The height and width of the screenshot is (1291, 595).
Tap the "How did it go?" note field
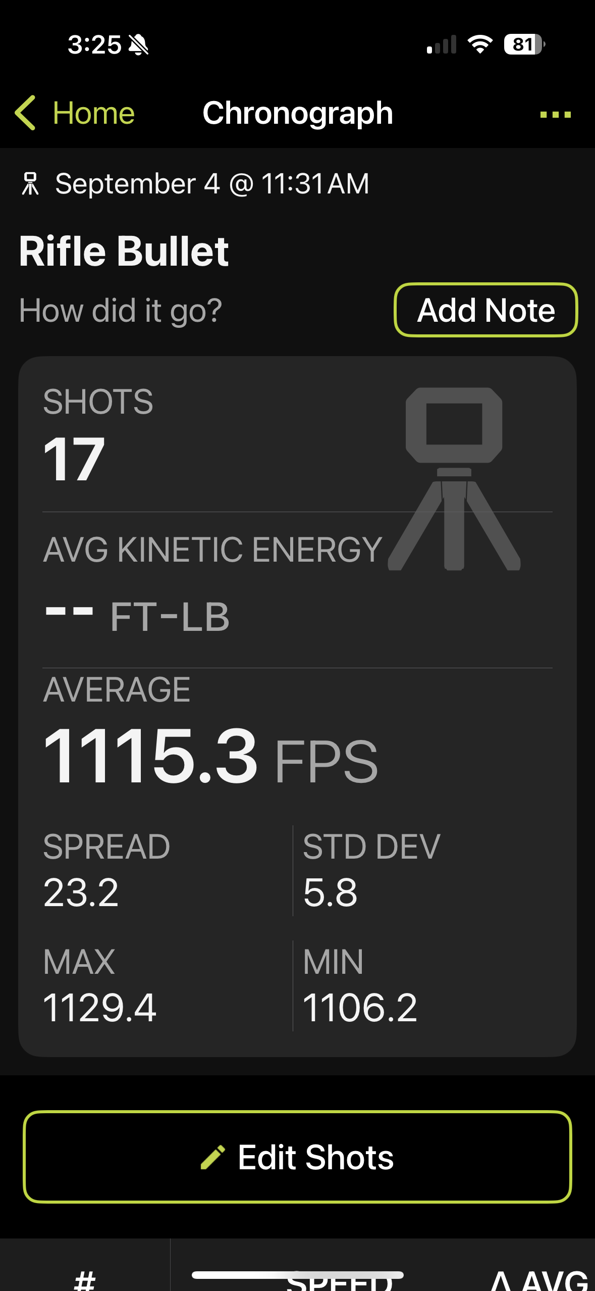pos(121,310)
